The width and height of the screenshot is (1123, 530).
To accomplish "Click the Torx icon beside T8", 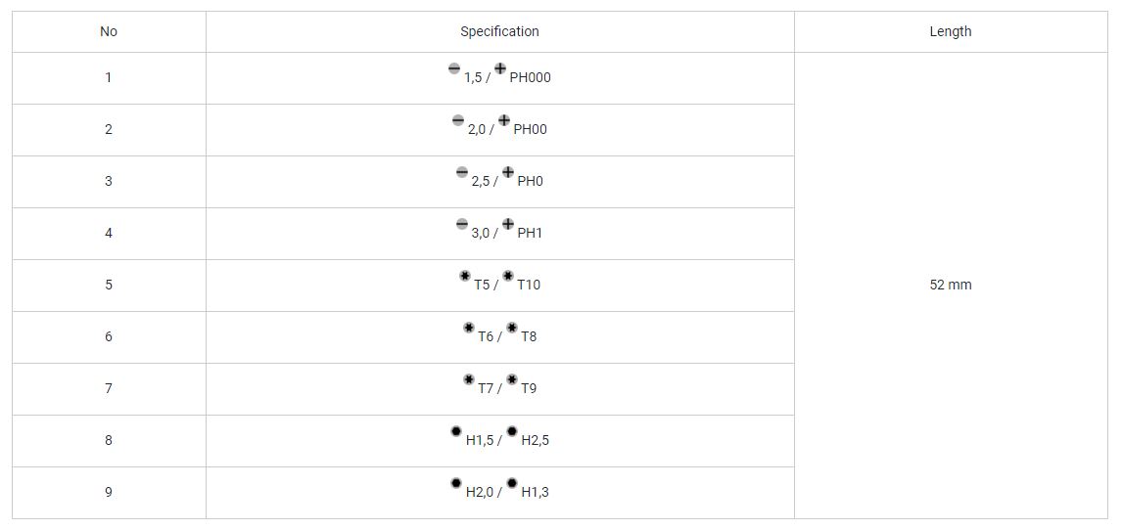I will [x=511, y=328].
